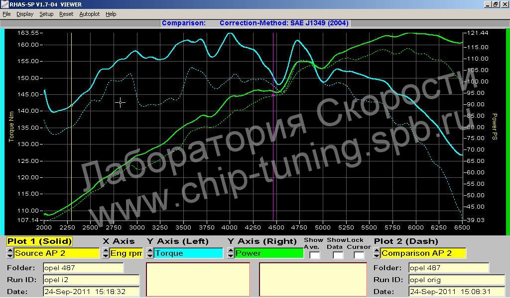510x298 pixels.
Task: Click the up arrow beside Eng rpm
Action: coord(106,250)
